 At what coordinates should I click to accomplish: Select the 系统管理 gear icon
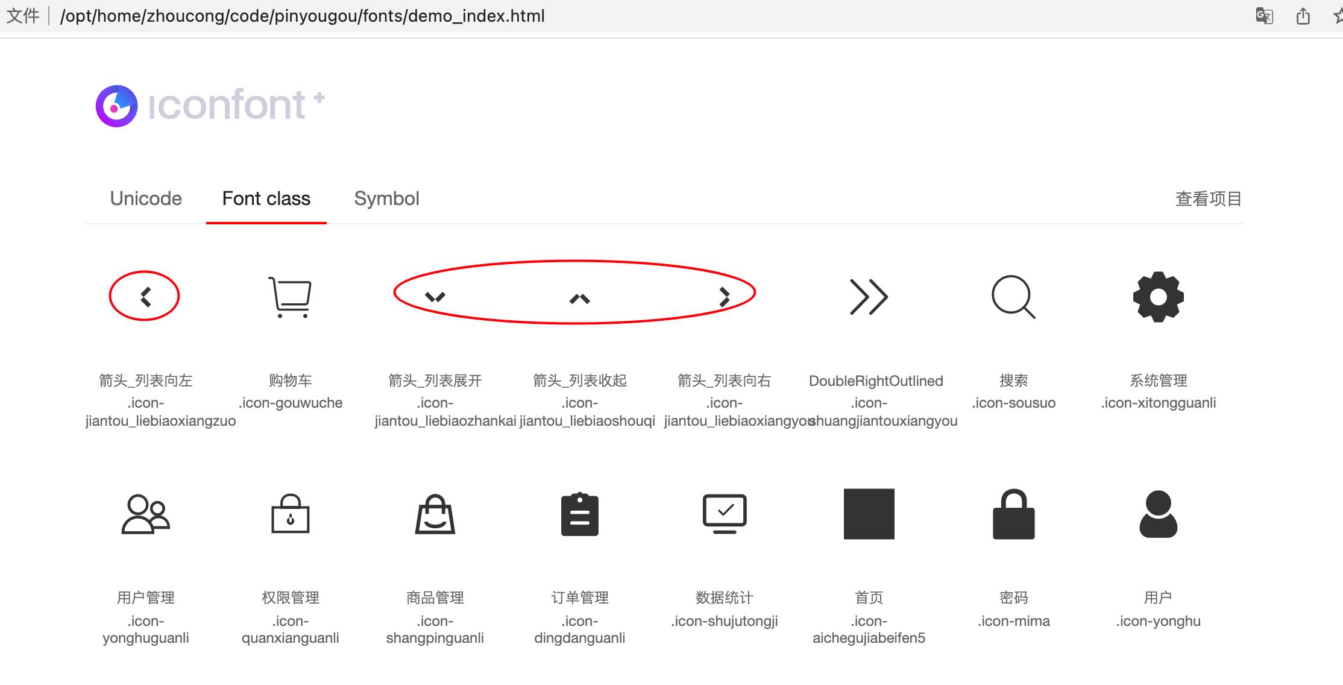pyautogui.click(x=1157, y=297)
